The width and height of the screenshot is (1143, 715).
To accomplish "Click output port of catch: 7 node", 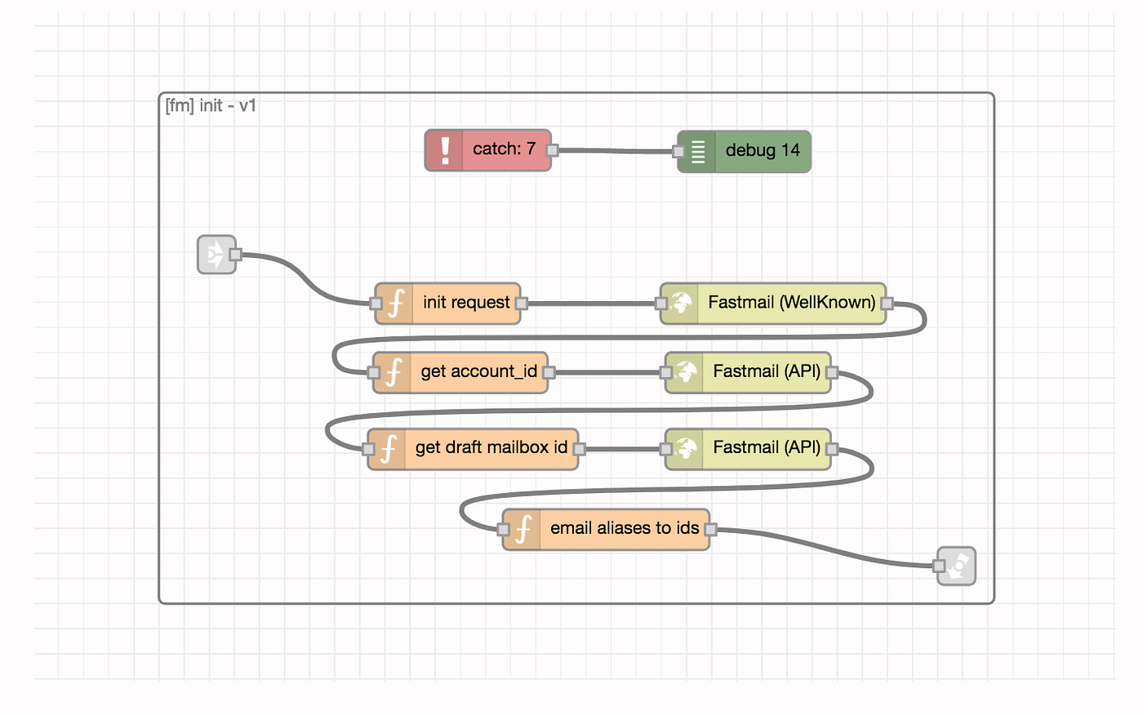I will click(553, 150).
